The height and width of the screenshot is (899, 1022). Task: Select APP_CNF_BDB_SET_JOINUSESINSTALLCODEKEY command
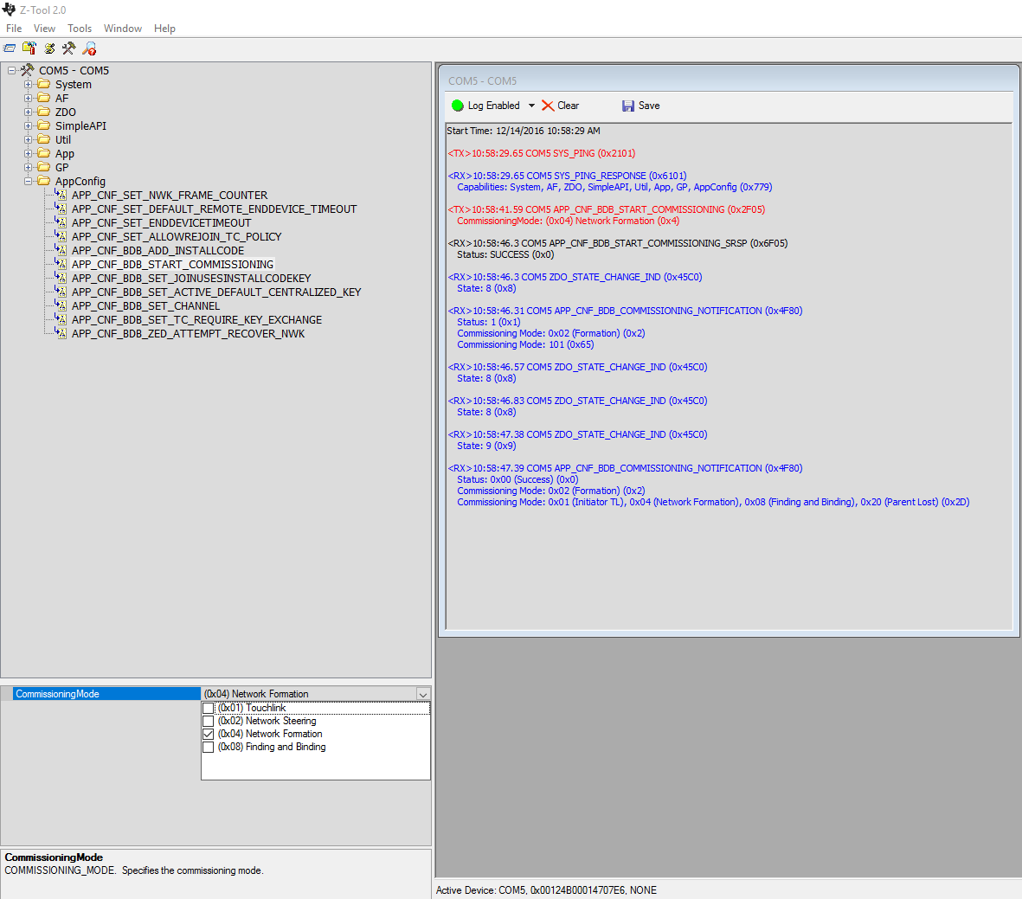191,278
